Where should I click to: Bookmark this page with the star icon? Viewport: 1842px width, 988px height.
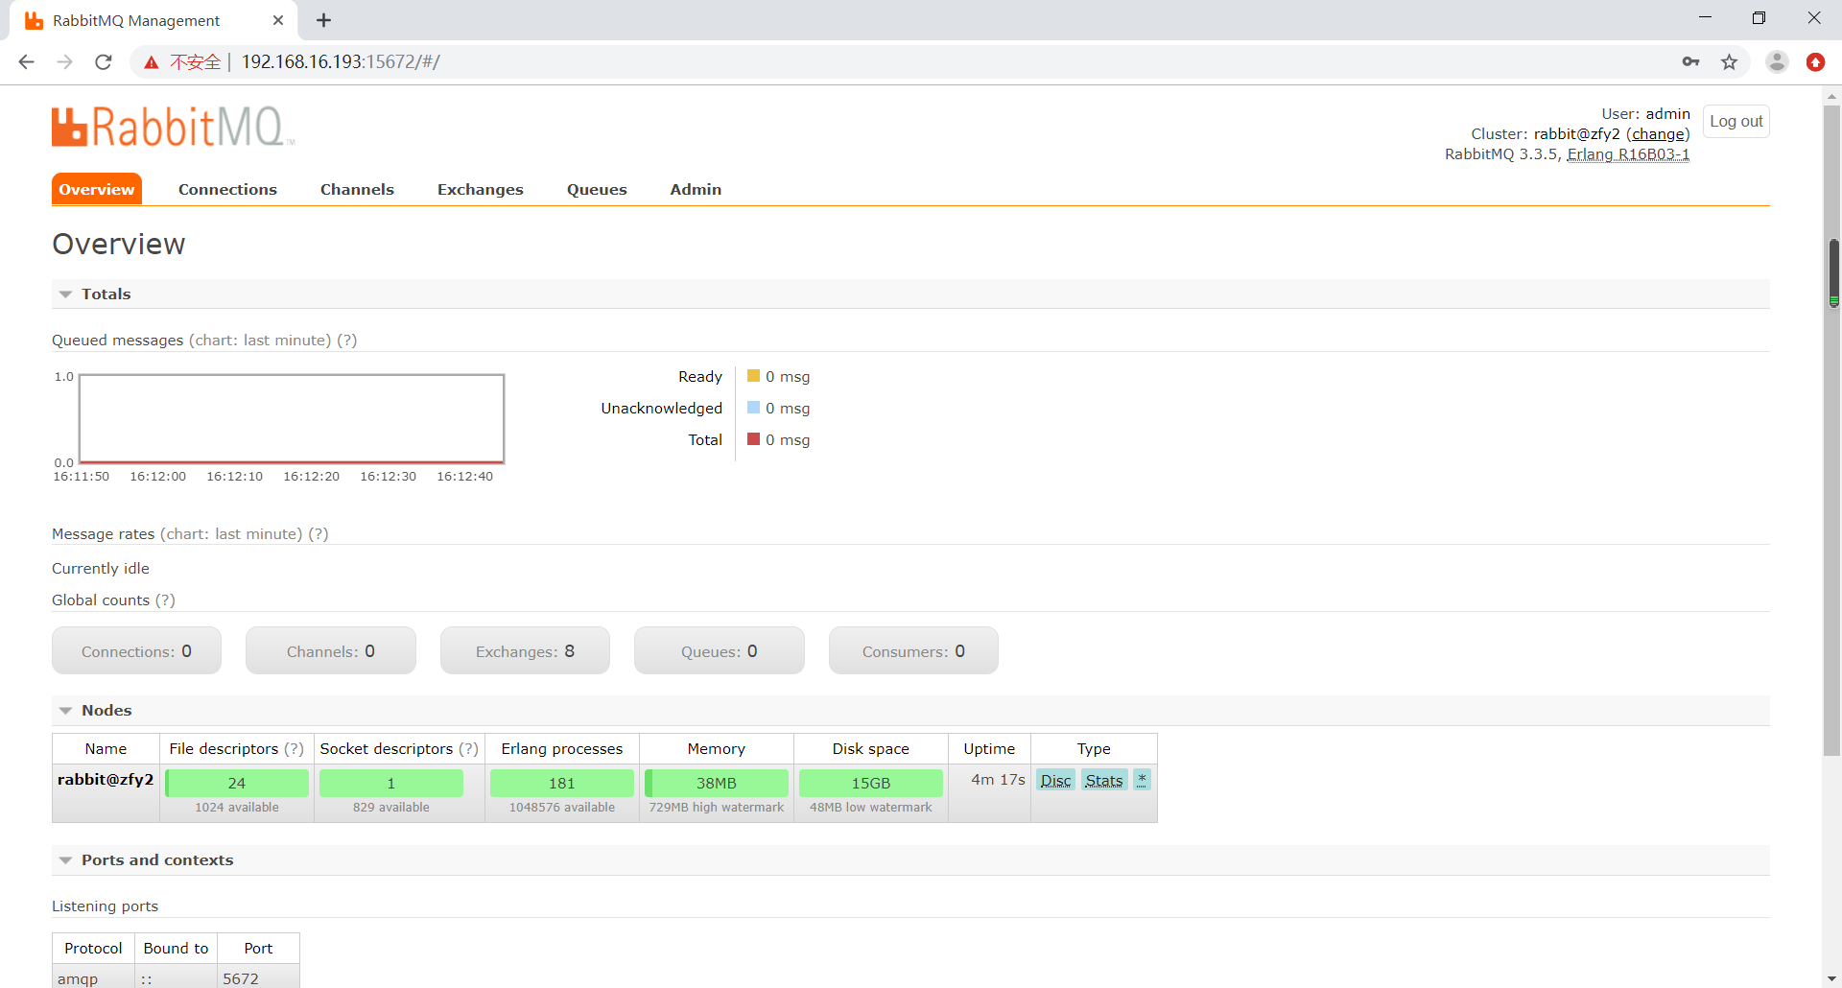[x=1729, y=62]
